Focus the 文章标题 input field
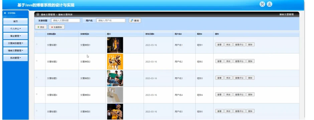This screenshot has height=120, width=314. point(66,20)
